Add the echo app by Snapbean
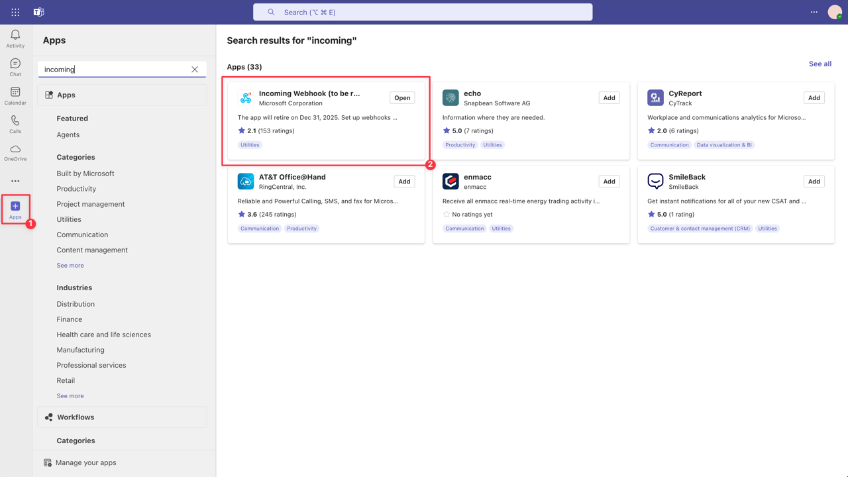The image size is (848, 477). click(608, 97)
